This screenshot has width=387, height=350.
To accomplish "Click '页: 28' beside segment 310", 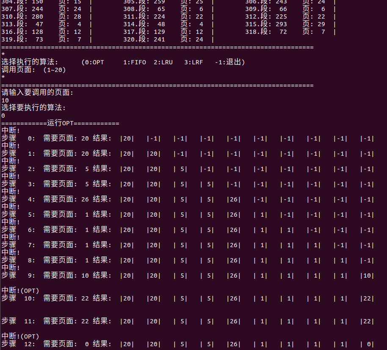I will click(x=70, y=17).
